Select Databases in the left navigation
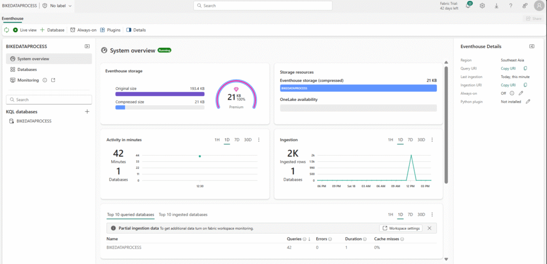This screenshot has width=547, height=264. tap(27, 69)
